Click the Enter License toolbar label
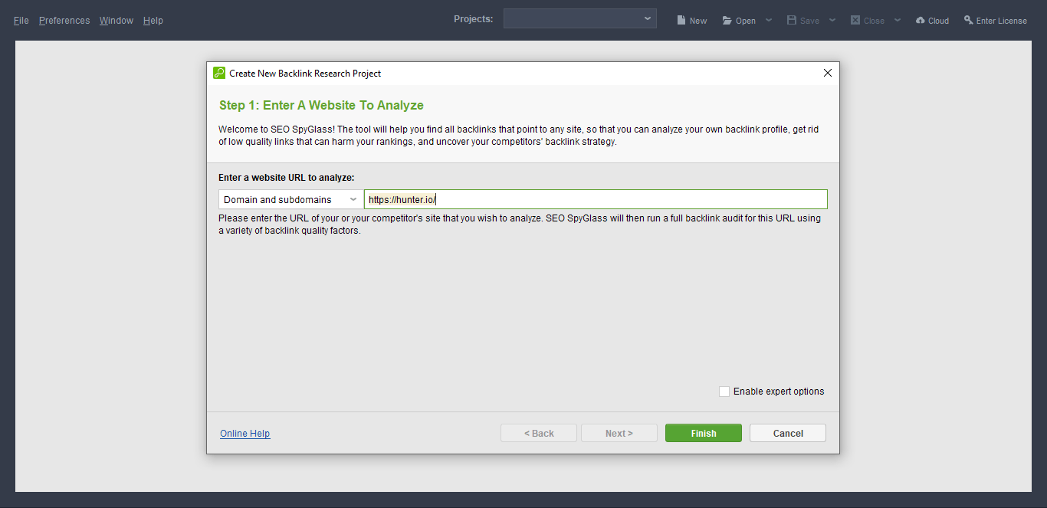Image resolution: width=1047 pixels, height=508 pixels. pyautogui.click(x=1002, y=21)
